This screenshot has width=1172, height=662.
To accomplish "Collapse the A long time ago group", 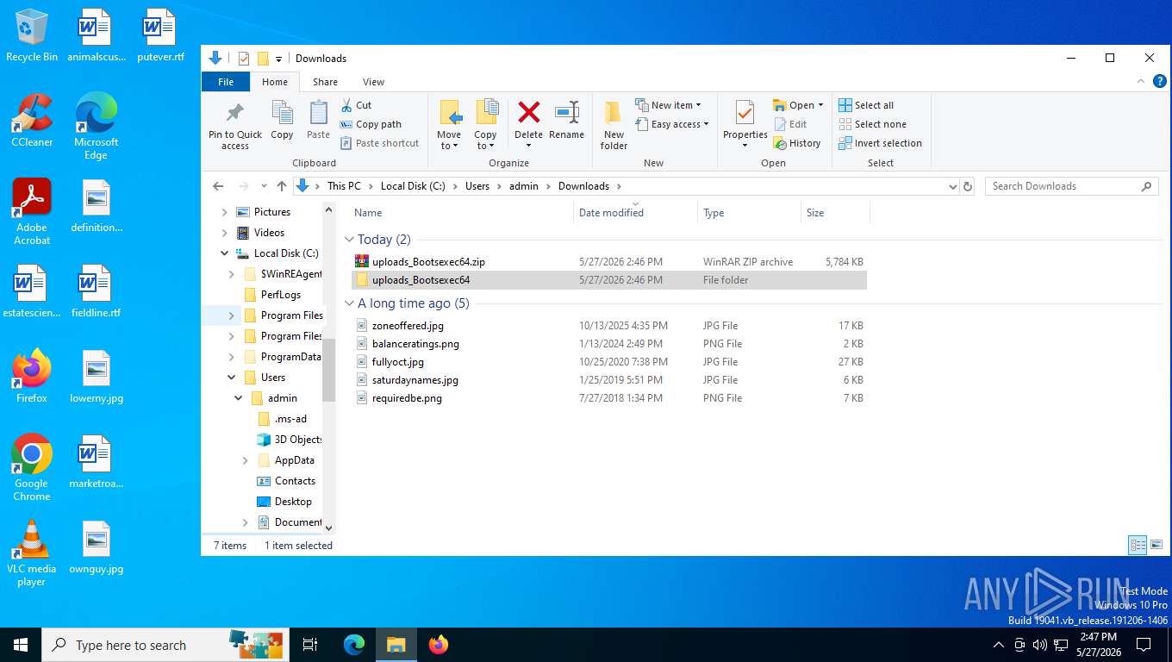I will click(x=349, y=303).
